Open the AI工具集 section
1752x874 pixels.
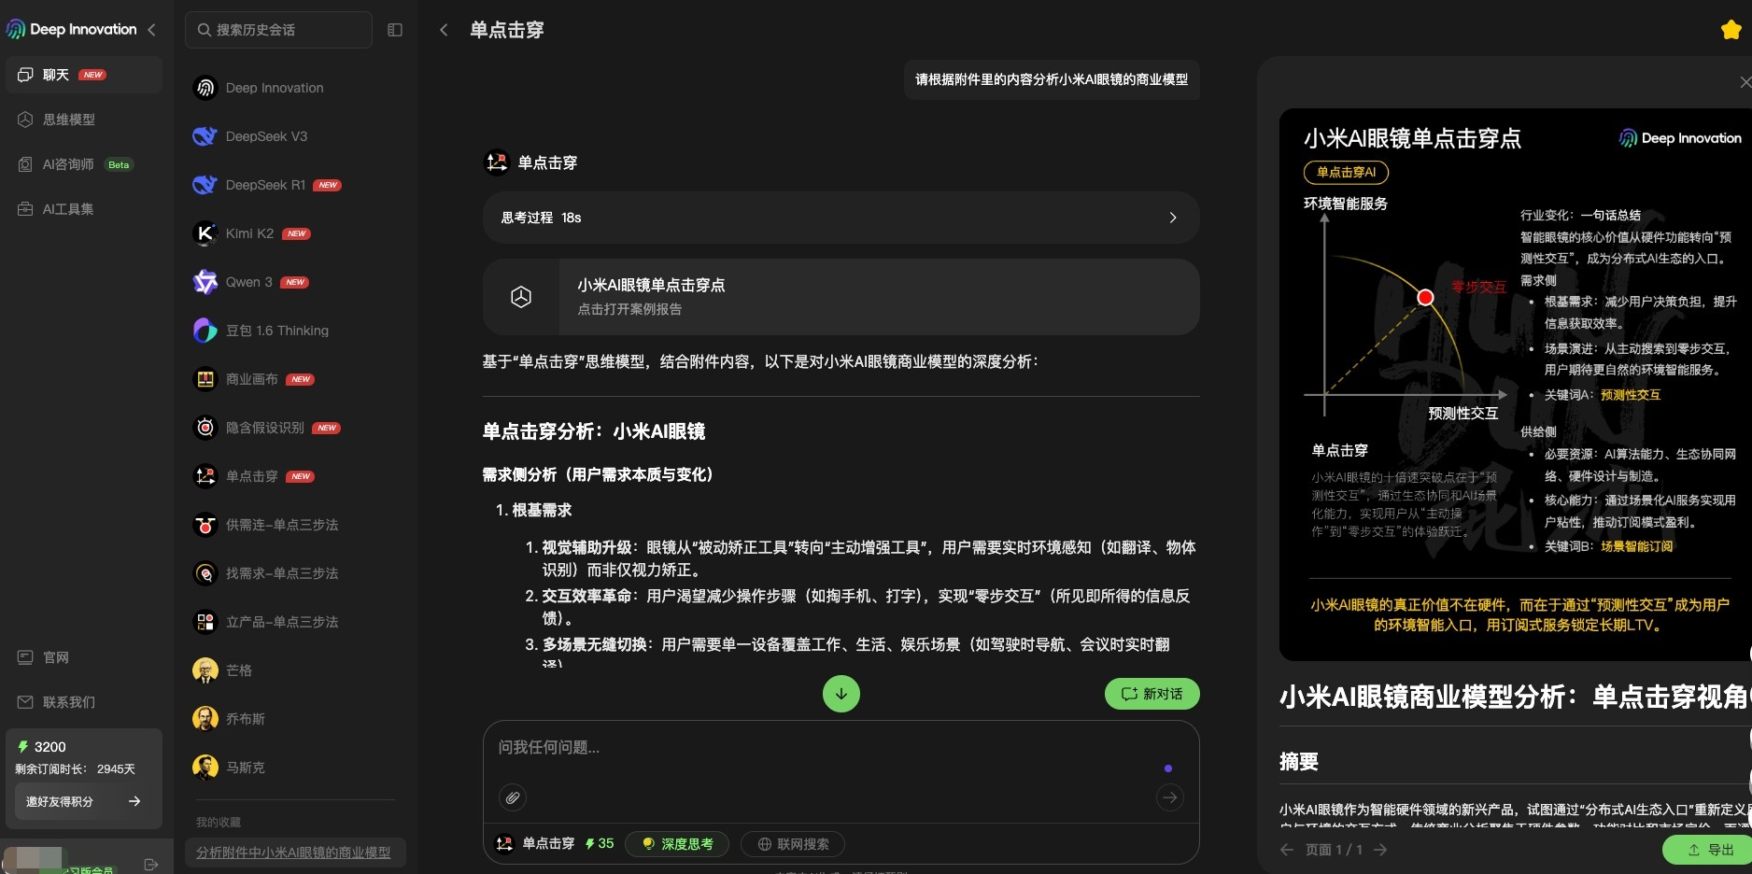[x=84, y=209]
